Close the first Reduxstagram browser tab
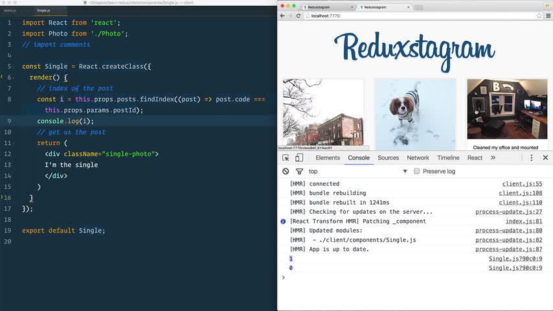This screenshot has height=311, width=553. coord(352,7)
